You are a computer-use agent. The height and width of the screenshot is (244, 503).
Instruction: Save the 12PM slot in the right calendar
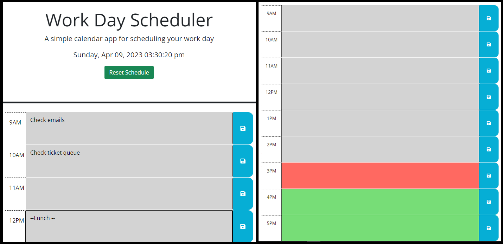tap(489, 97)
